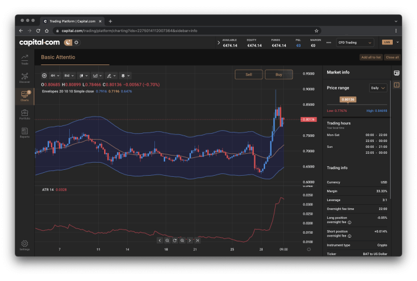Reload the page in browser
The width and height of the screenshot is (417, 281).
(x=38, y=31)
